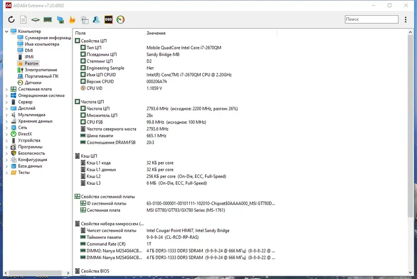Expand the Мультимедиа tree node
This screenshot has width=417, height=279.
click(6, 115)
